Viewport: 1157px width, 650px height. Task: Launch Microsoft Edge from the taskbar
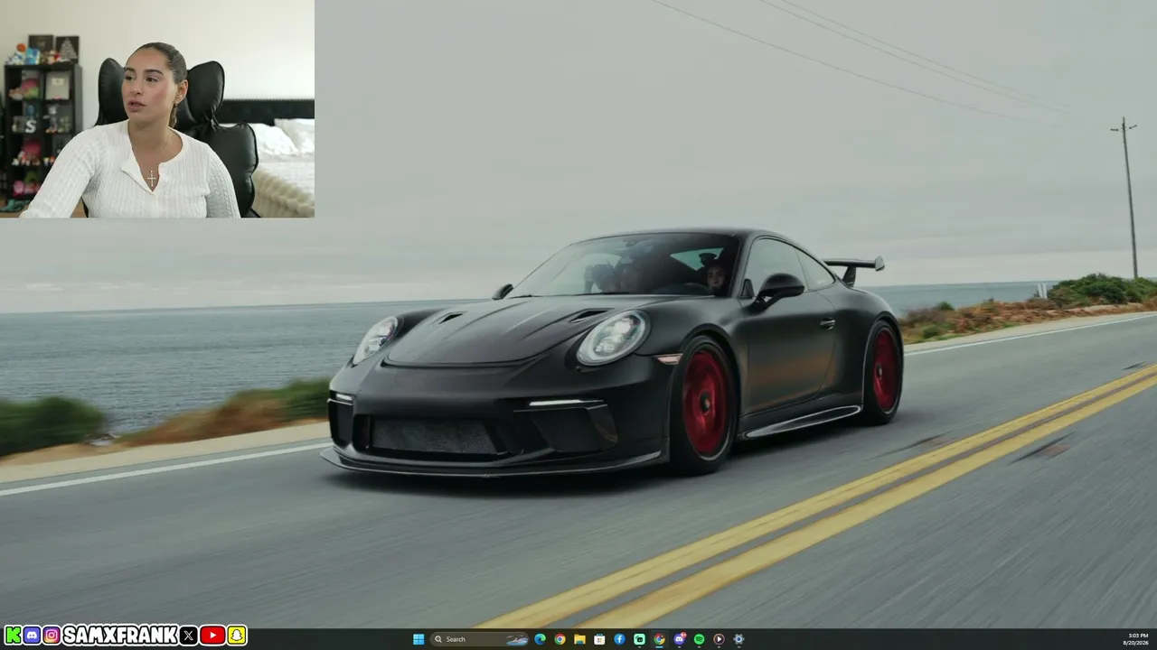540,639
